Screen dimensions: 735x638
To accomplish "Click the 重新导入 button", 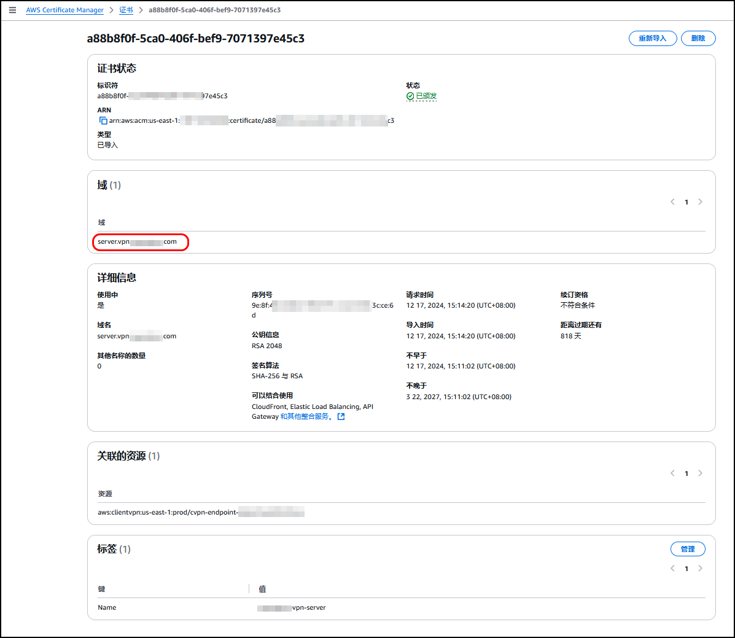I will 653,39.
